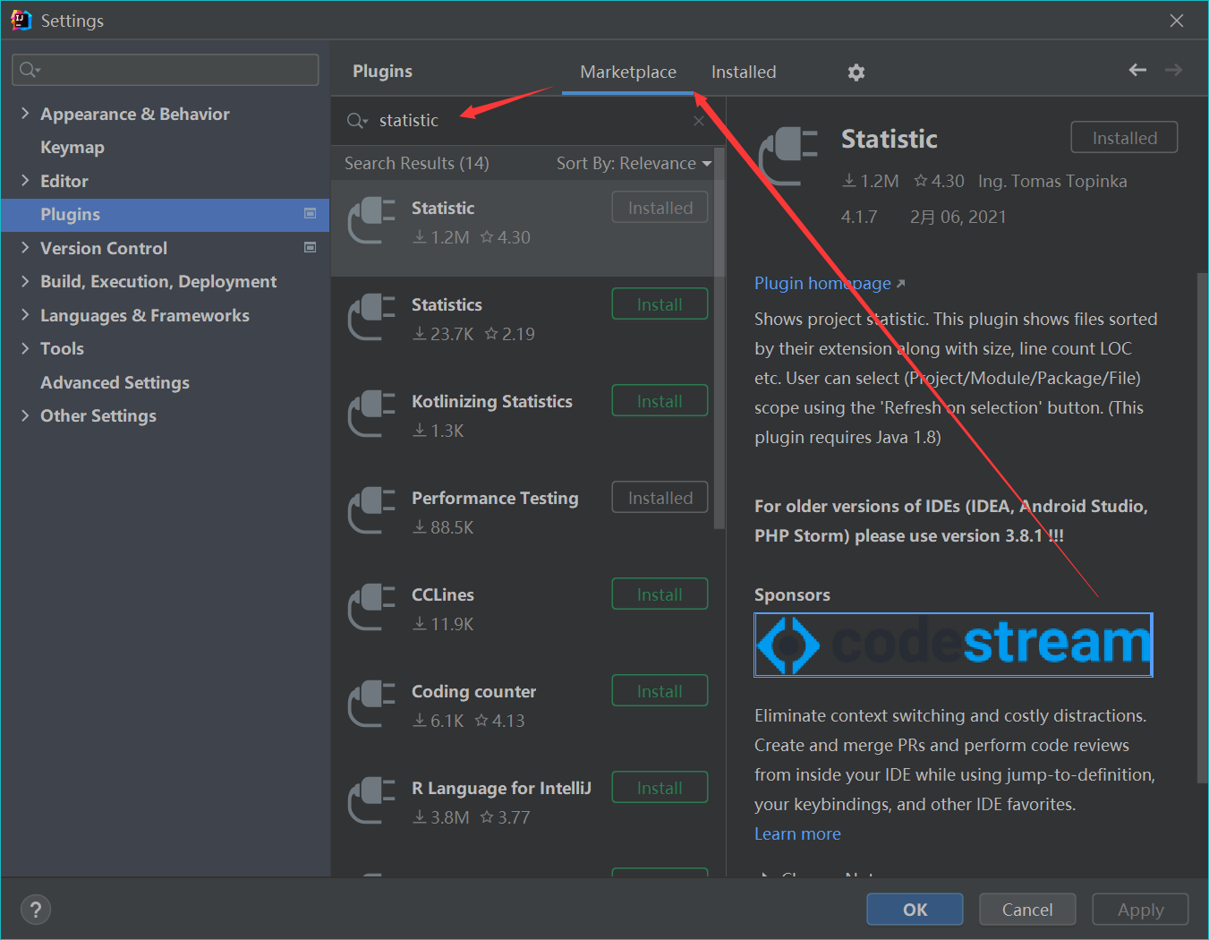Open the Sort By: Relevance dropdown

(634, 164)
